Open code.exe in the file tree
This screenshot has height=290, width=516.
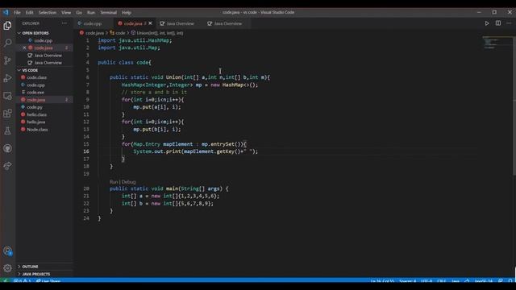coord(35,93)
